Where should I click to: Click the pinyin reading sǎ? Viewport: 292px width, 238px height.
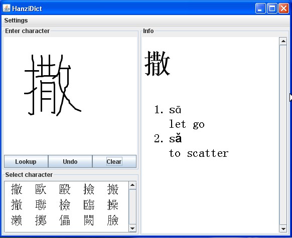[175, 138]
